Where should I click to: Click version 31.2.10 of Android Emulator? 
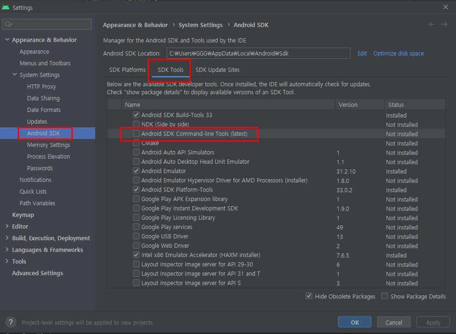346,171
